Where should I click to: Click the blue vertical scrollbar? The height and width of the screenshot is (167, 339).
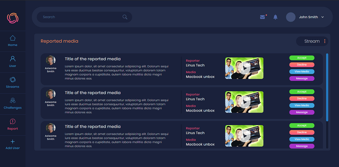(x=327, y=87)
